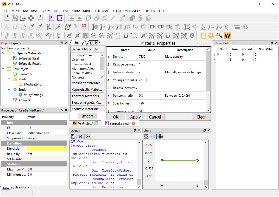Select Geometry in the FemProject tree
This screenshot has width=279, height=197.
25,74
